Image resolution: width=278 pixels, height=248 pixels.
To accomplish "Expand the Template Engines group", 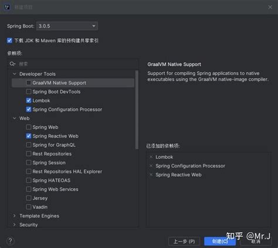I will (15, 216).
